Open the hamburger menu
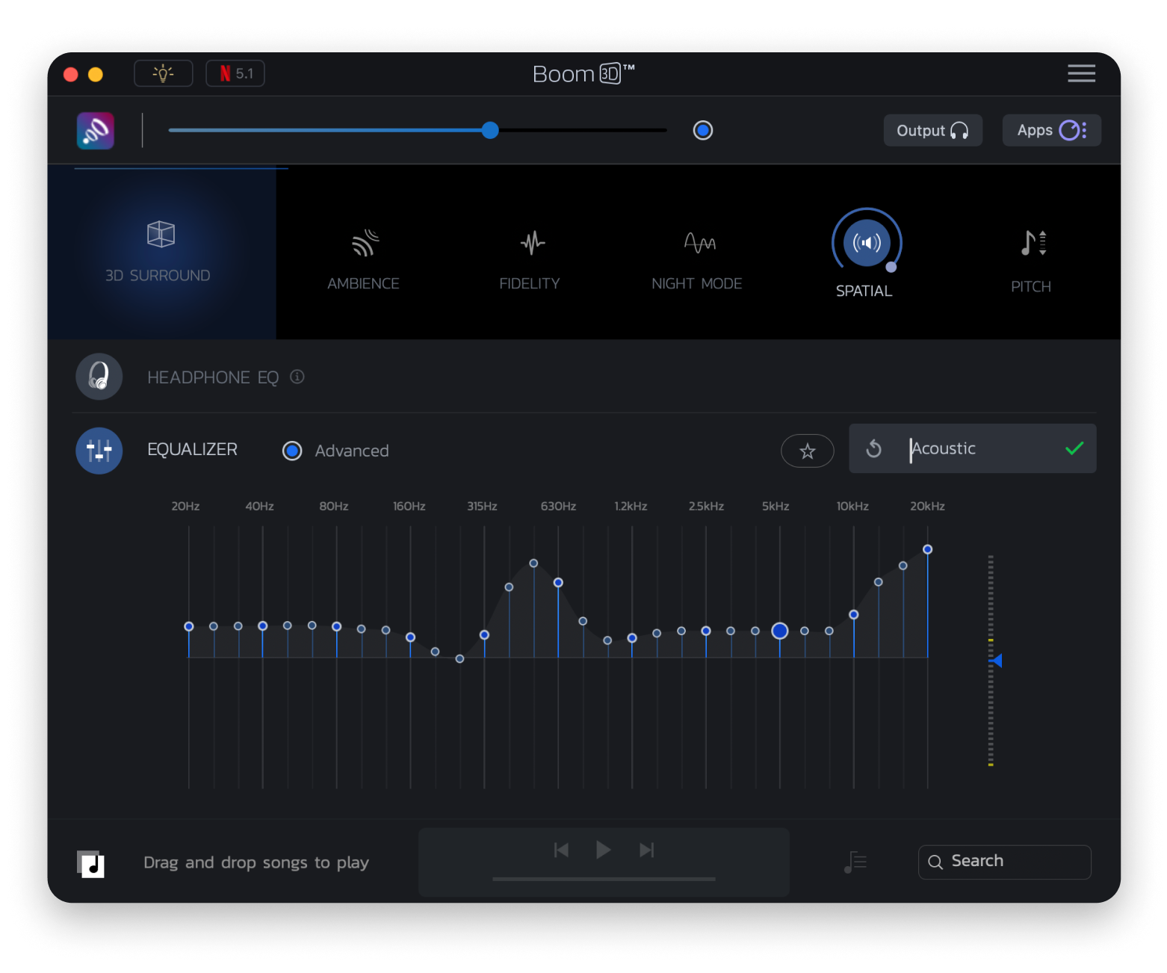Screen dimensions: 1167x973 [1081, 73]
